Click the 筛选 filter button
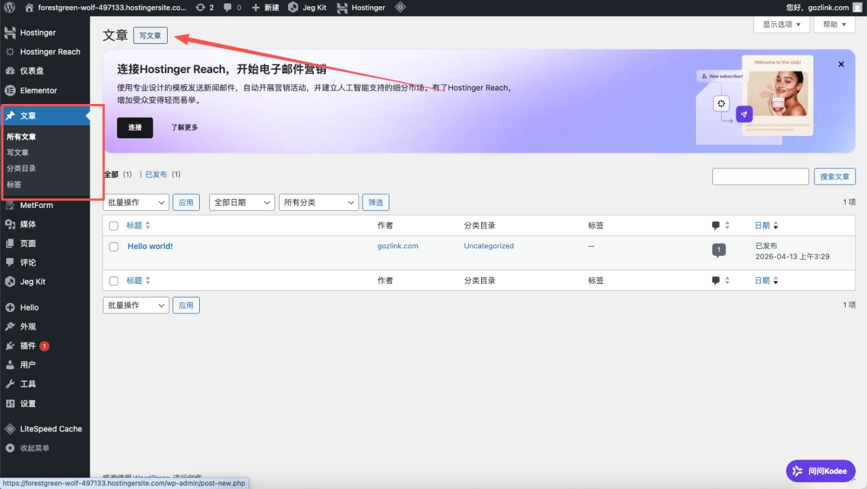This screenshot has width=867, height=489. [x=376, y=202]
